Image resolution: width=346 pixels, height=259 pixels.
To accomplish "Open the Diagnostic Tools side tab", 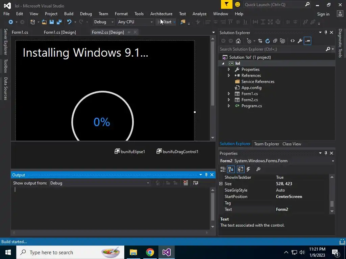I will pyautogui.click(x=340, y=43).
